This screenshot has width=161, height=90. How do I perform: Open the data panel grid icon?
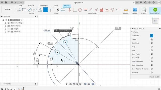click(2, 2)
